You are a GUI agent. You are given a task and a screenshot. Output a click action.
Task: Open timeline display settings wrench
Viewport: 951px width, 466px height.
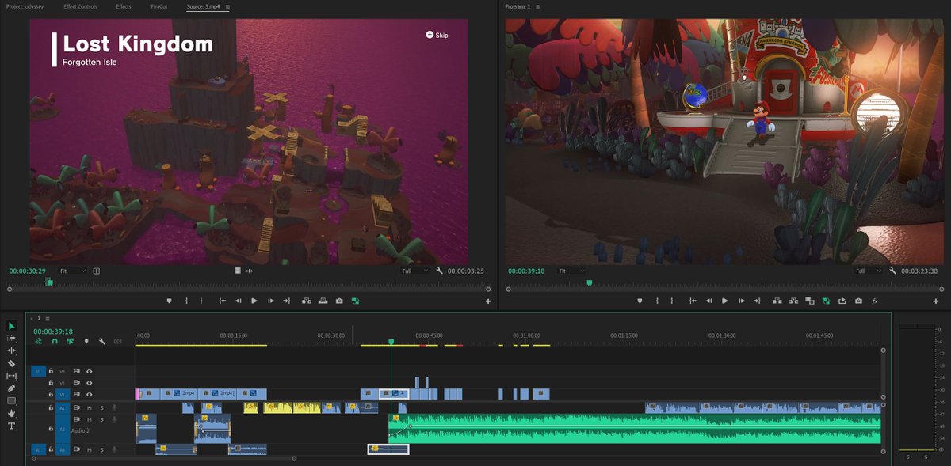(x=102, y=341)
